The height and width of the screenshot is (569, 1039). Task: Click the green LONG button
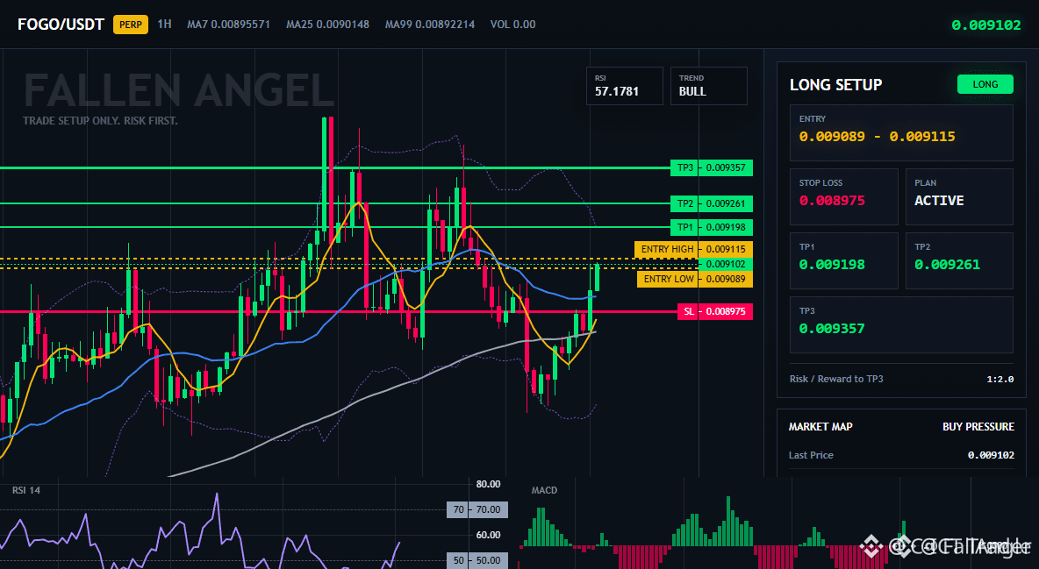tap(985, 84)
